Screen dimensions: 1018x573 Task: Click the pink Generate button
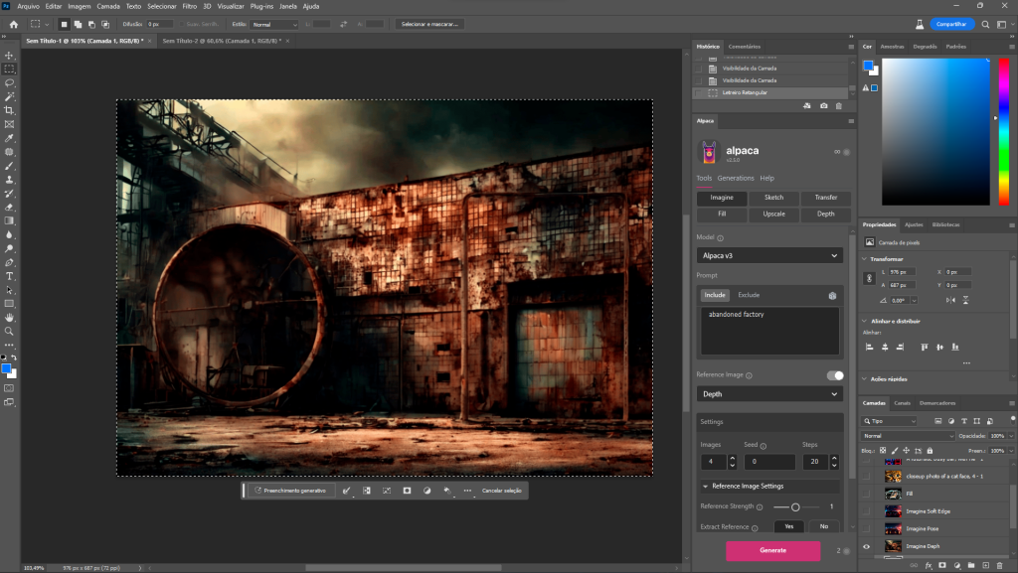(772, 550)
